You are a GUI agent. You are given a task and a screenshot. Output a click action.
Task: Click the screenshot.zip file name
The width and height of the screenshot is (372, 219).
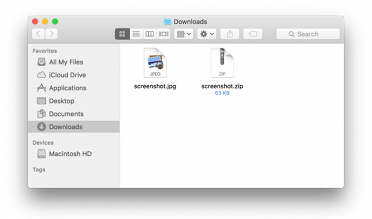pos(222,86)
